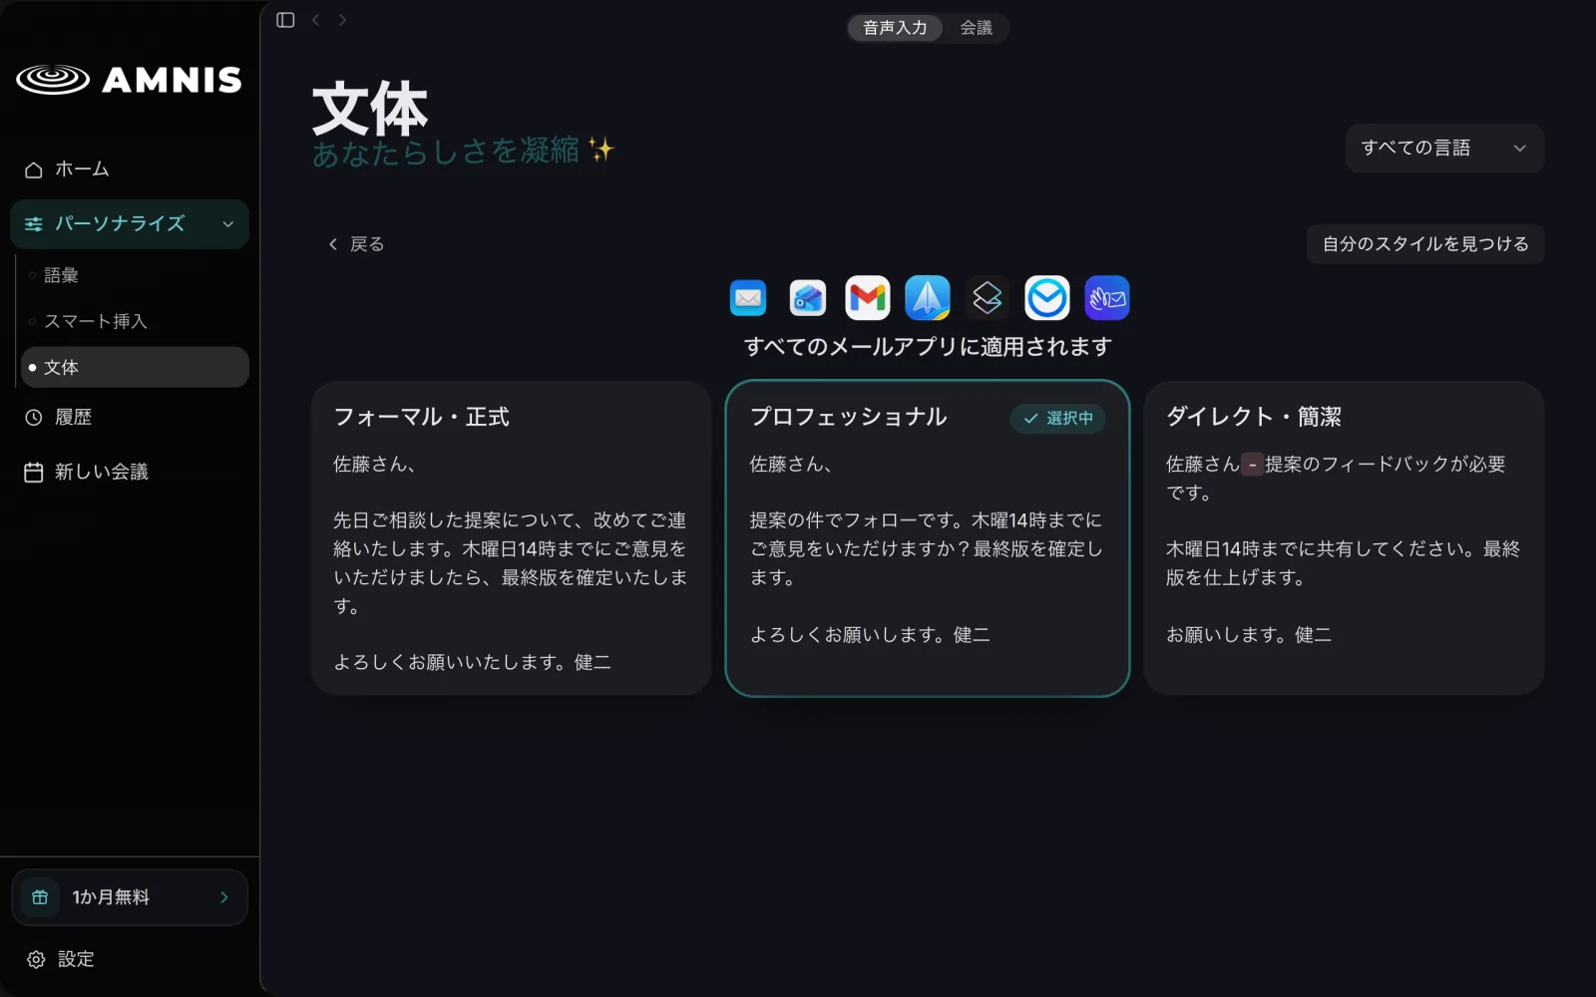Open the 1か月無料 arrow

click(x=224, y=897)
